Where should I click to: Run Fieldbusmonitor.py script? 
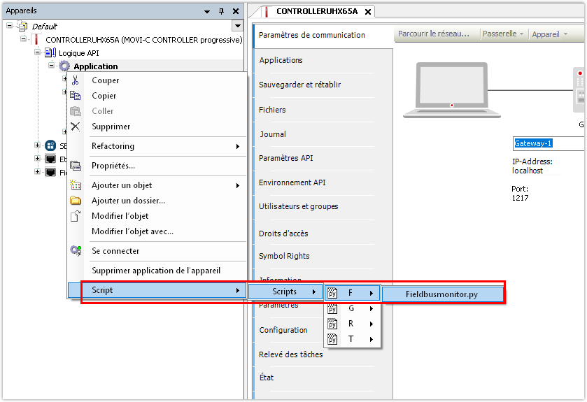[442, 294]
